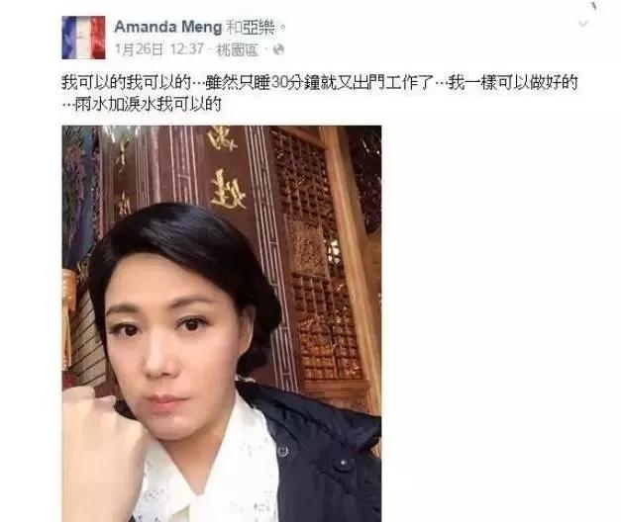621x522 pixels.
Task: Open the French-flag profile picture
Action: pos(83,38)
